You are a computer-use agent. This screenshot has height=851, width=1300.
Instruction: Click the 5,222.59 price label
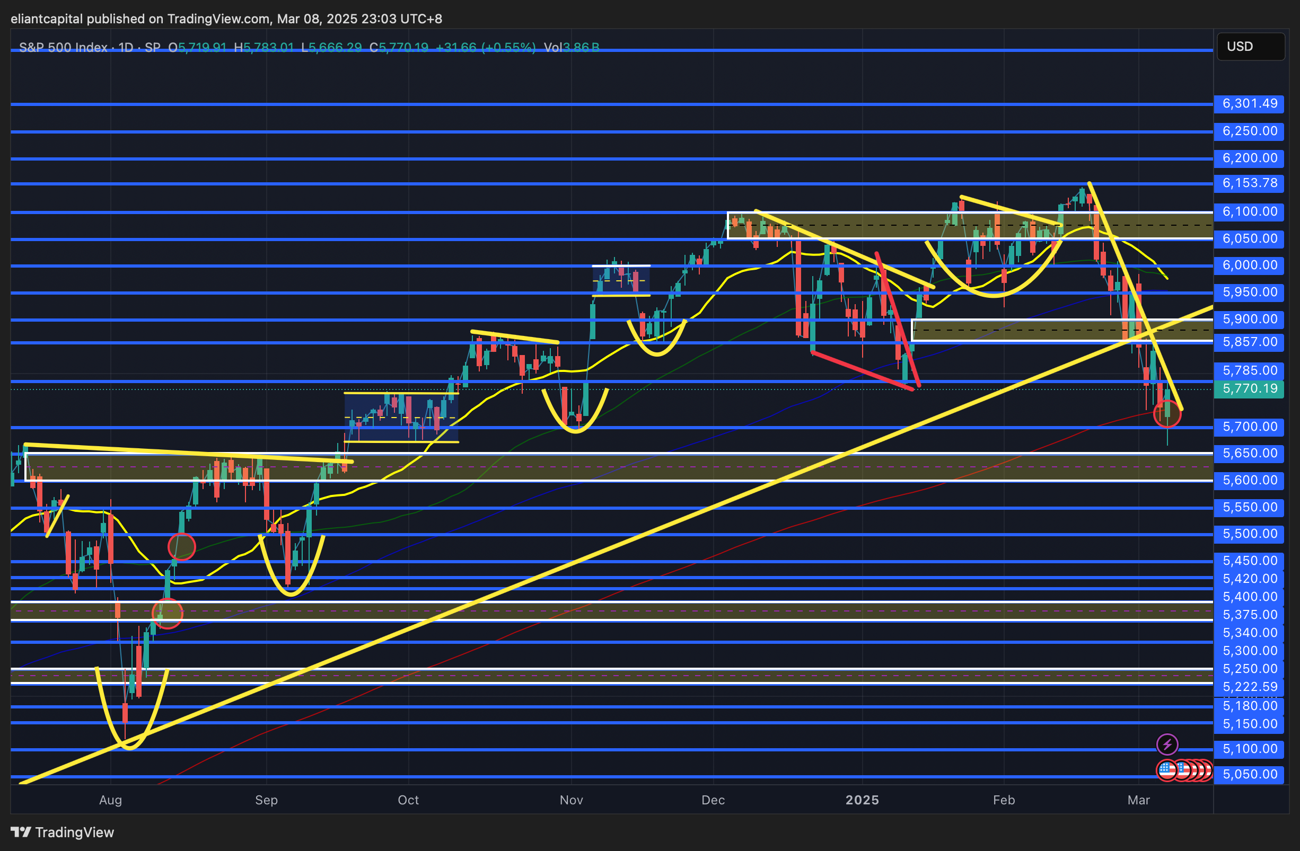coord(1249,687)
